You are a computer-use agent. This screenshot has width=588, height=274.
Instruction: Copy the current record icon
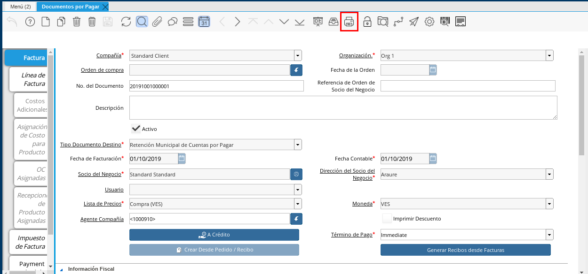click(x=61, y=22)
